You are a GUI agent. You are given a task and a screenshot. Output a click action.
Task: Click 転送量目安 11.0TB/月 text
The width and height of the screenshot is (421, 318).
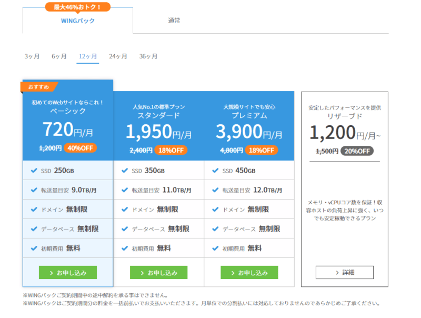[x=162, y=190]
